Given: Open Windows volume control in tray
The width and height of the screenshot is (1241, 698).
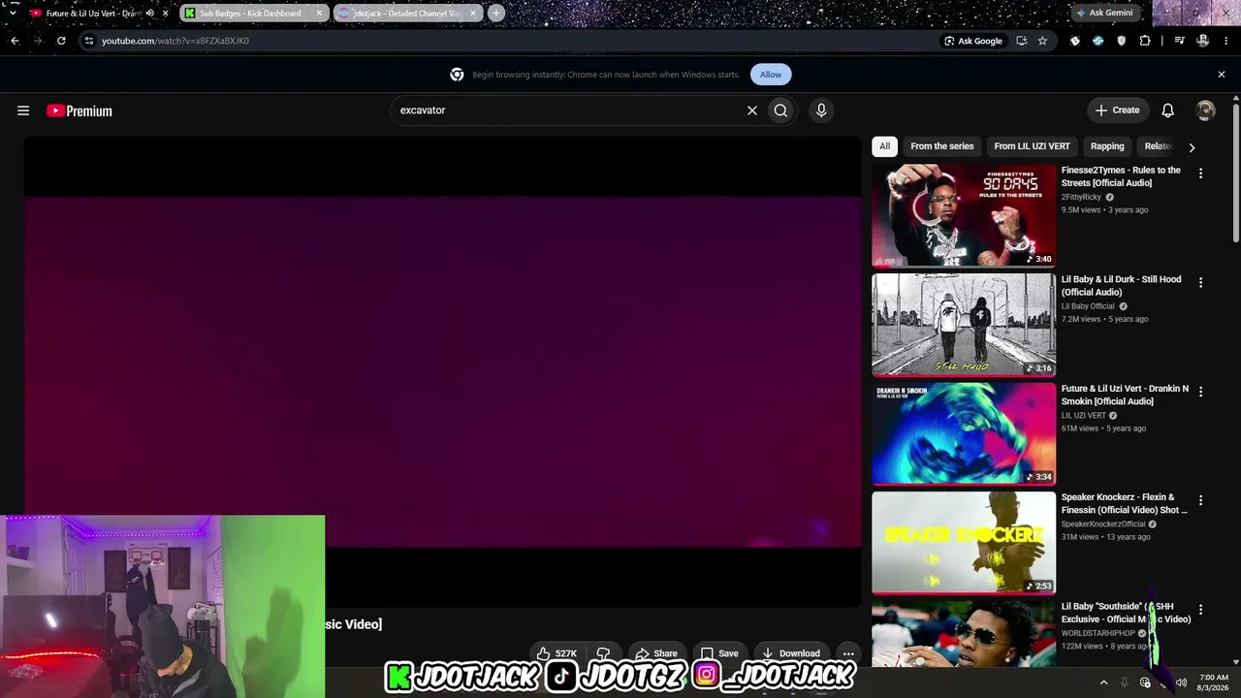Looking at the screenshot, I should pyautogui.click(x=1181, y=682).
